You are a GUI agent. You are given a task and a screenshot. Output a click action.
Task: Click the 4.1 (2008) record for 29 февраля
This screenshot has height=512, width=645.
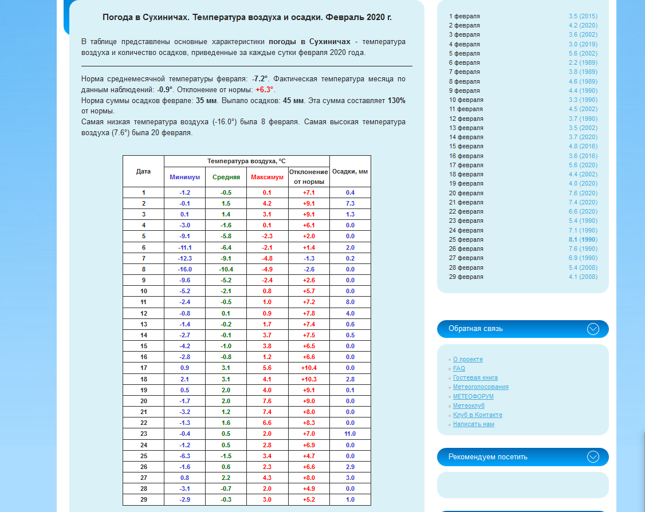tap(583, 277)
